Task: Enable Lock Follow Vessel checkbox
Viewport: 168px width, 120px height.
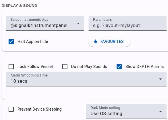Action: [x=11, y=67]
